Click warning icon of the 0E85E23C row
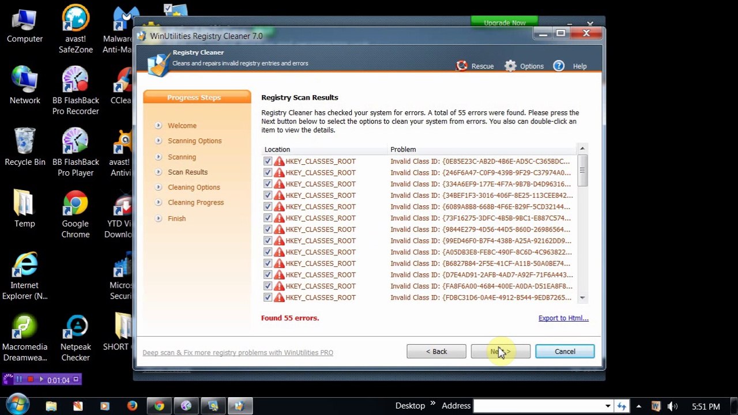Image resolution: width=738 pixels, height=415 pixels. (279, 161)
